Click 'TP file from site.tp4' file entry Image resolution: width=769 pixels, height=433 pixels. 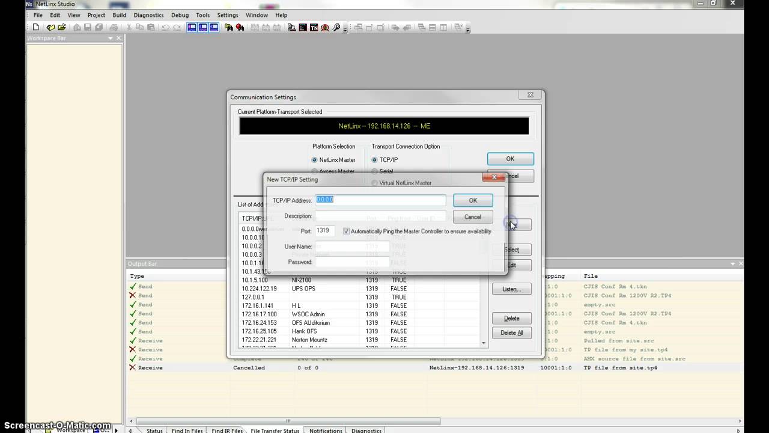(x=620, y=367)
